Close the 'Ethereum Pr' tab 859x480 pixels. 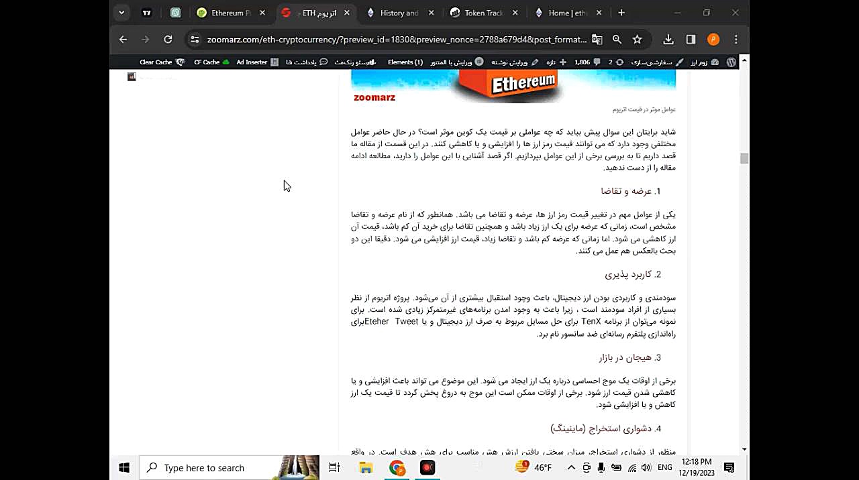pyautogui.click(x=262, y=13)
